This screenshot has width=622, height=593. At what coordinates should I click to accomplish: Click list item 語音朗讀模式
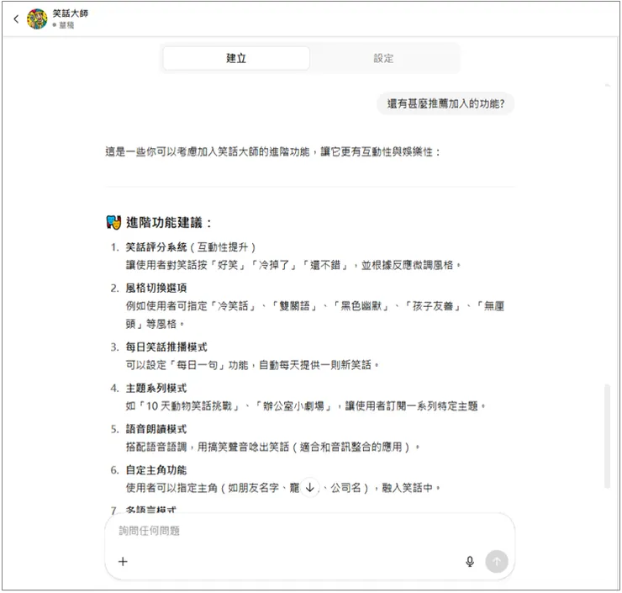click(x=155, y=429)
